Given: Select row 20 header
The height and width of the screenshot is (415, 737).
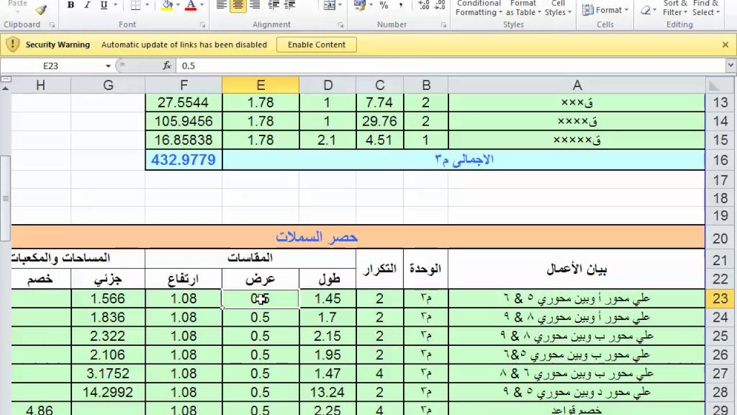Looking at the screenshot, I should click(x=721, y=237).
